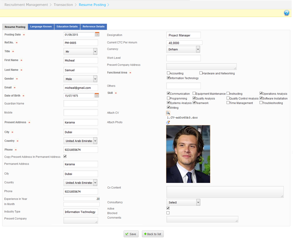Open the Date of Birth calendar picker
The image size is (293, 241).
97,95
